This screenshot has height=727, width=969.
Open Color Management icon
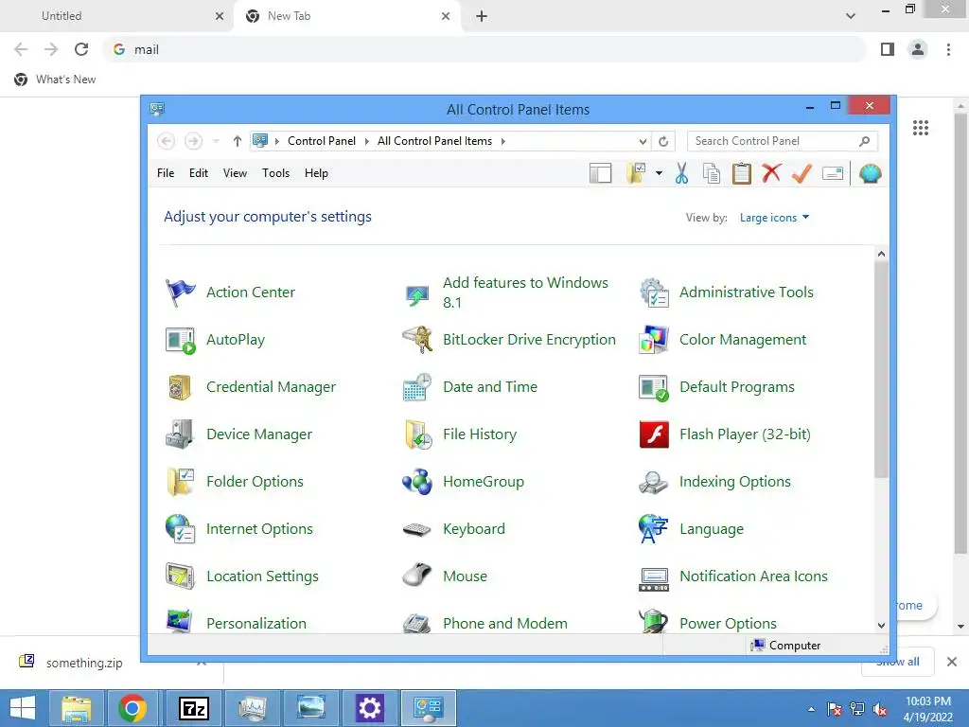tap(654, 340)
